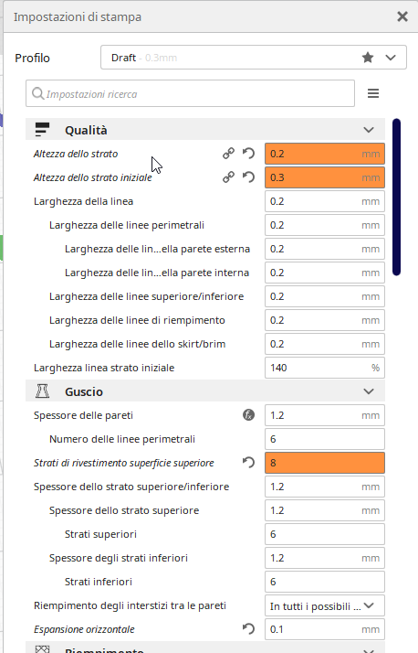Click the fx formula icon beside Spessore delle pareti

[x=248, y=415]
